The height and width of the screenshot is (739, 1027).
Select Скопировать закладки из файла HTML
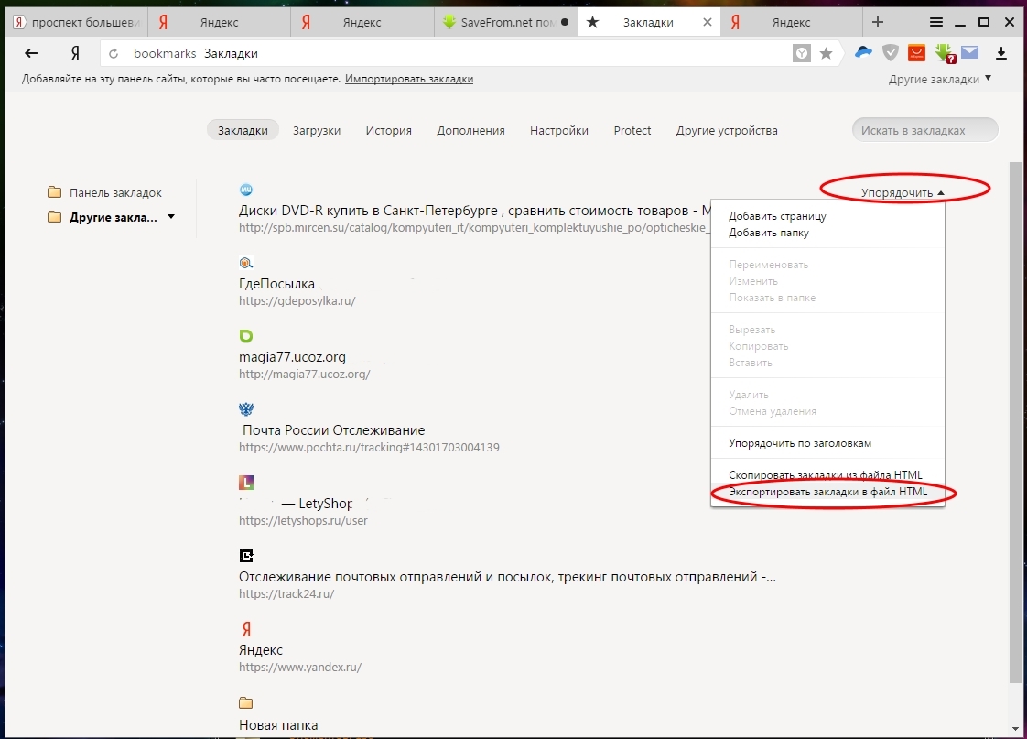pos(826,475)
